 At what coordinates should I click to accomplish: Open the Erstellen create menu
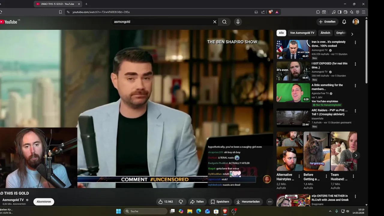(327, 22)
